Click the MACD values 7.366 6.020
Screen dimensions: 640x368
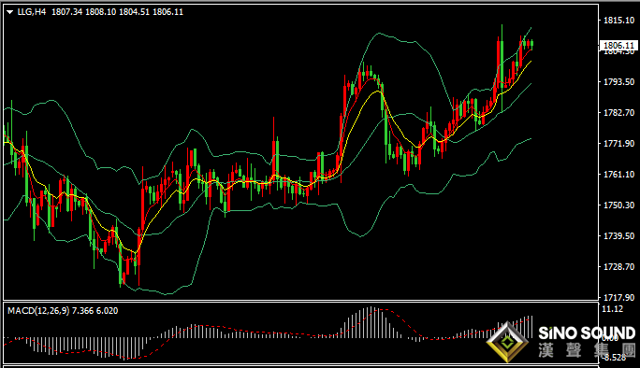[x=95, y=311]
